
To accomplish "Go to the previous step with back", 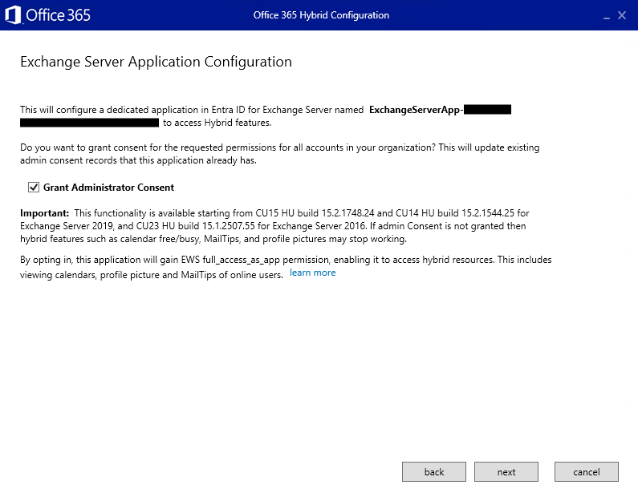I will [434, 472].
